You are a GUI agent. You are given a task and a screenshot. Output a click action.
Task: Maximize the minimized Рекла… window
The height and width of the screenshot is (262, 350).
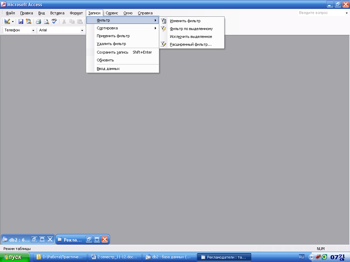97,239
